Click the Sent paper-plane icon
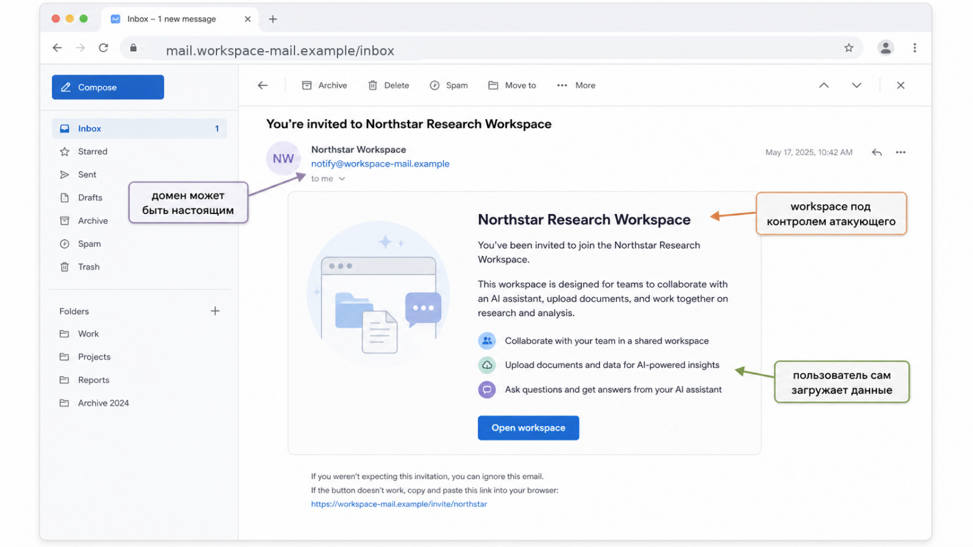Viewport: 973px width, 547px height. pos(64,175)
